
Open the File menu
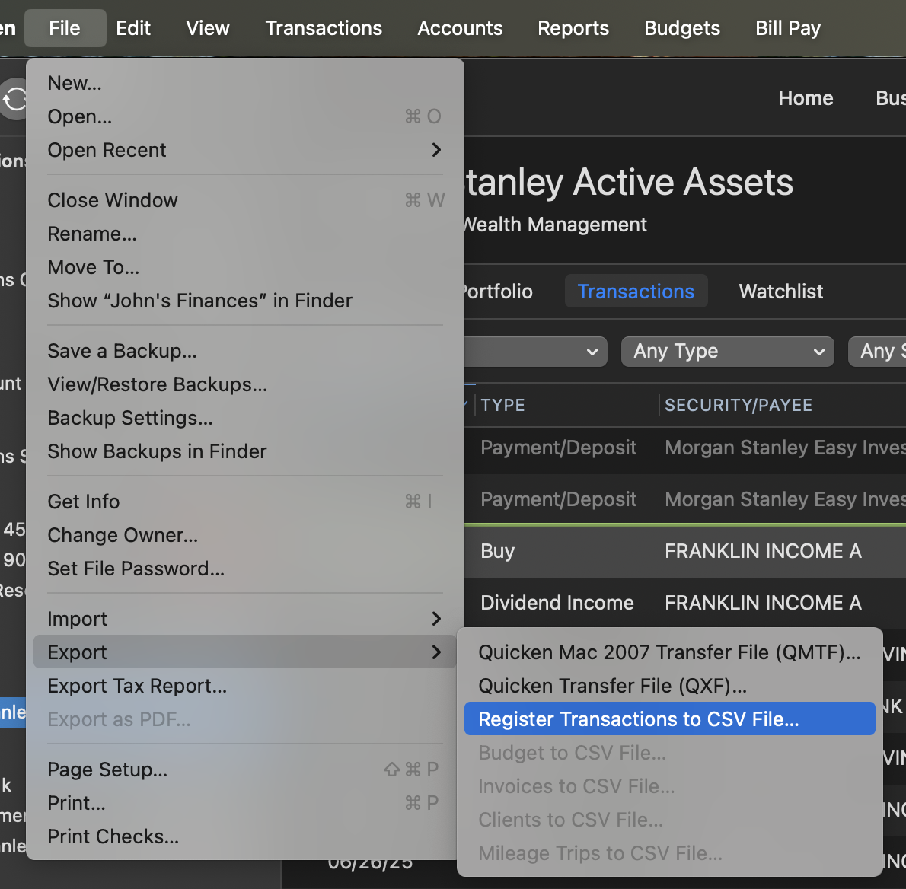coord(65,27)
